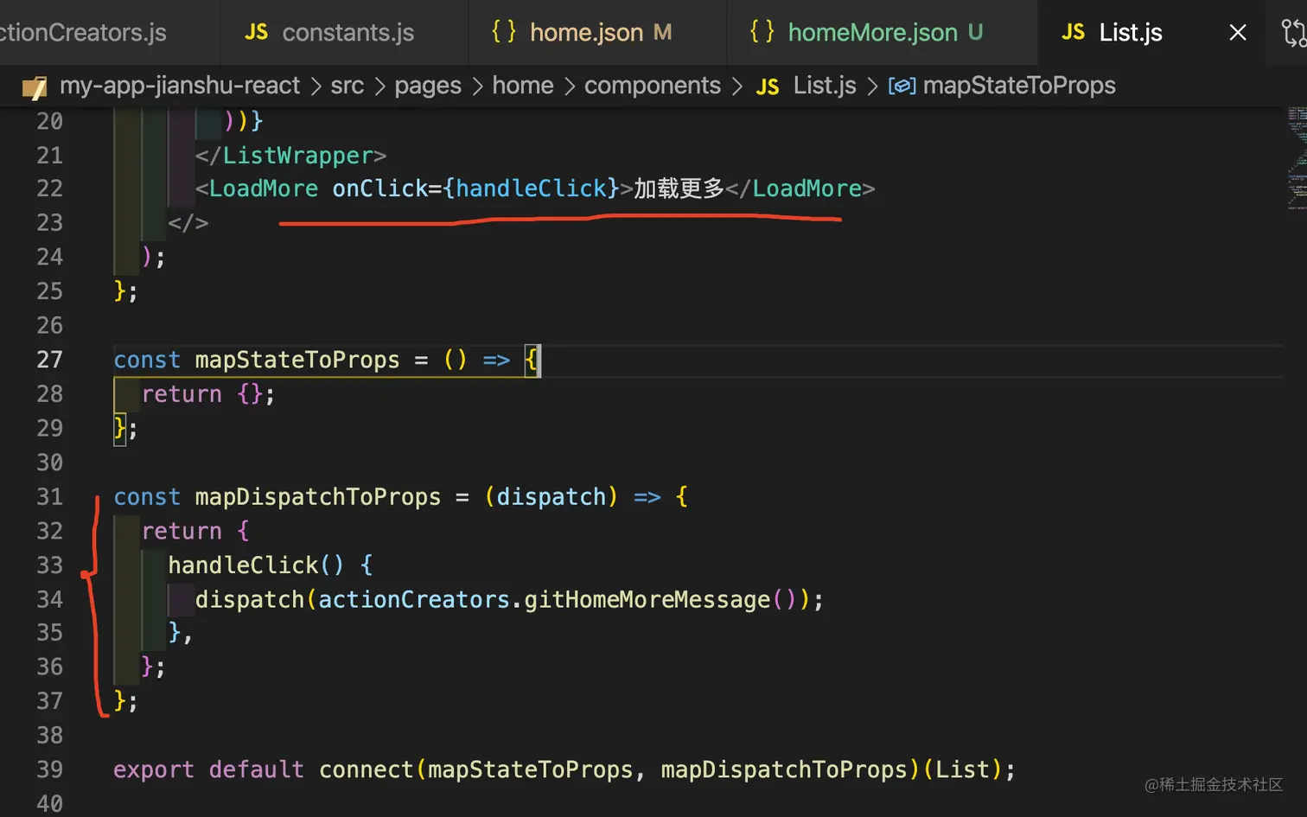Click actionCreators on line 34
The width and height of the screenshot is (1307, 817).
[414, 600]
